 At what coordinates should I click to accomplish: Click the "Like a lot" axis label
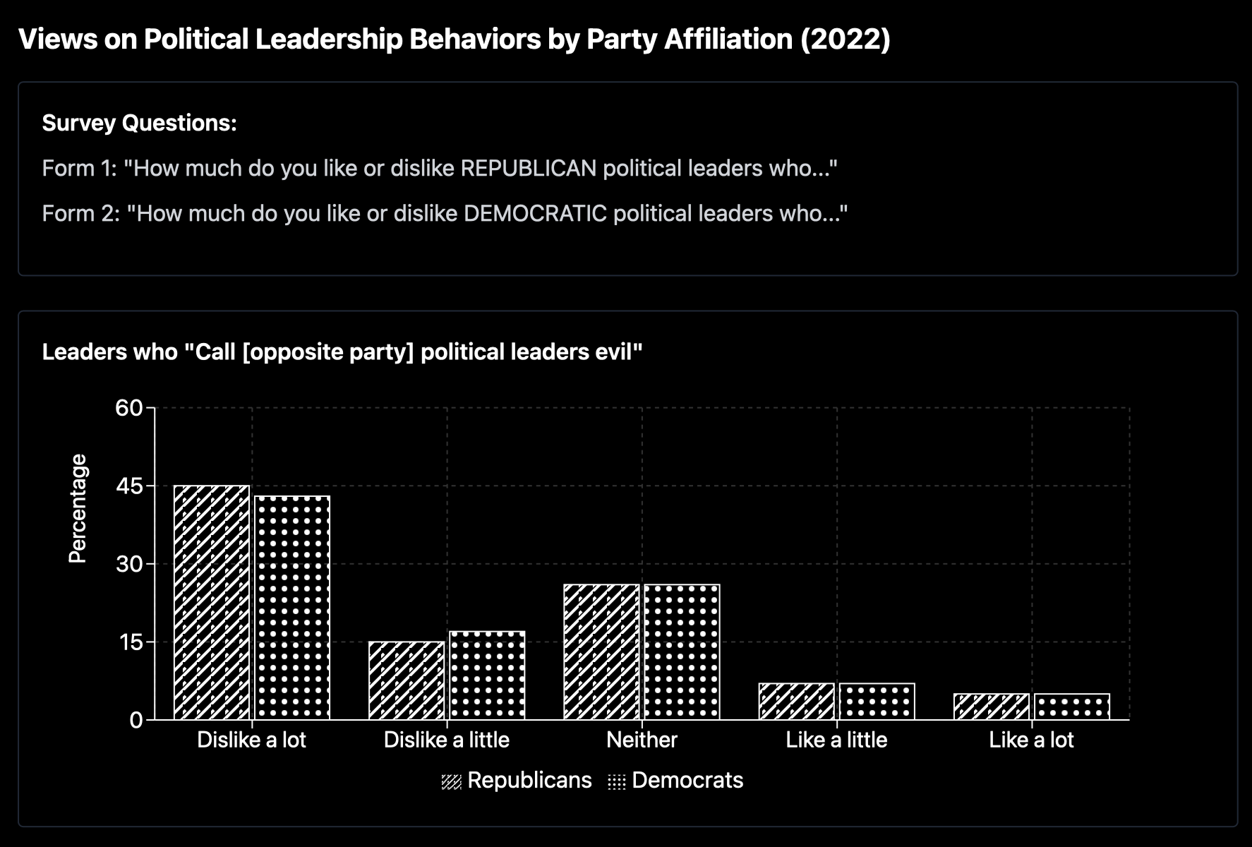click(1031, 740)
